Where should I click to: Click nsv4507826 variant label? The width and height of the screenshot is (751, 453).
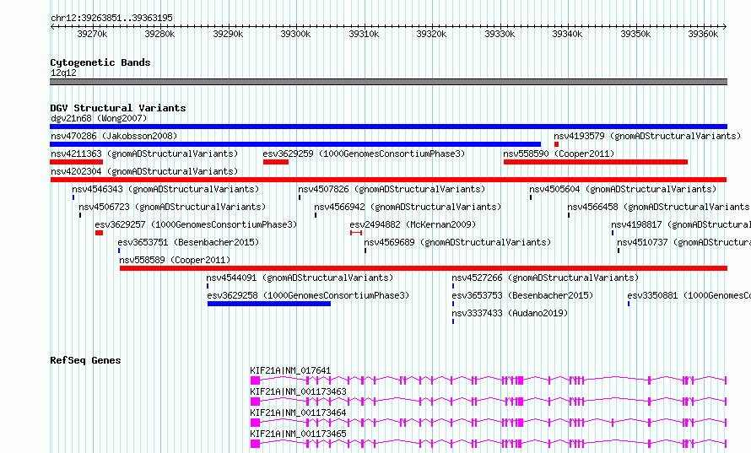point(392,189)
